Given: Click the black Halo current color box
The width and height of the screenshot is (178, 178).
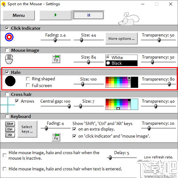Looking at the screenshot, I should click(134, 82).
